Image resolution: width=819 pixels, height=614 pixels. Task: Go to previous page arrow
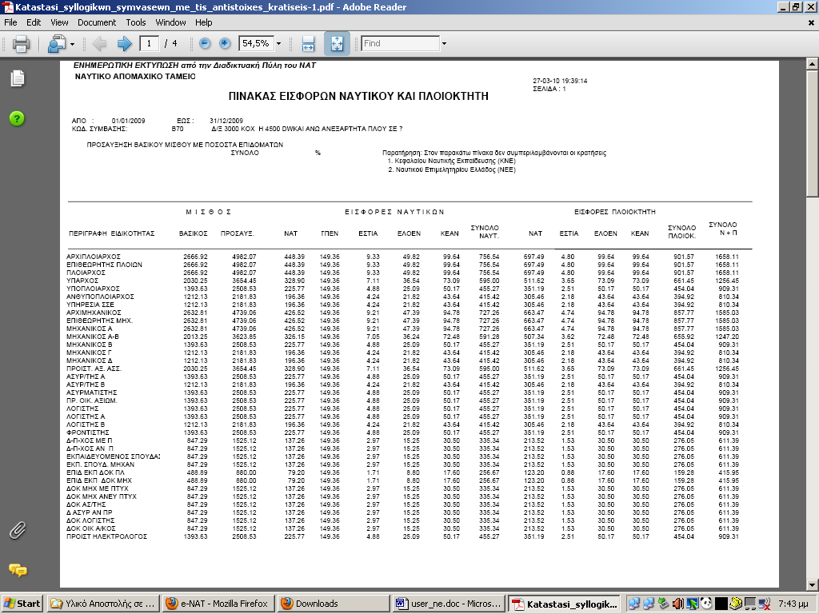pyautogui.click(x=99, y=43)
